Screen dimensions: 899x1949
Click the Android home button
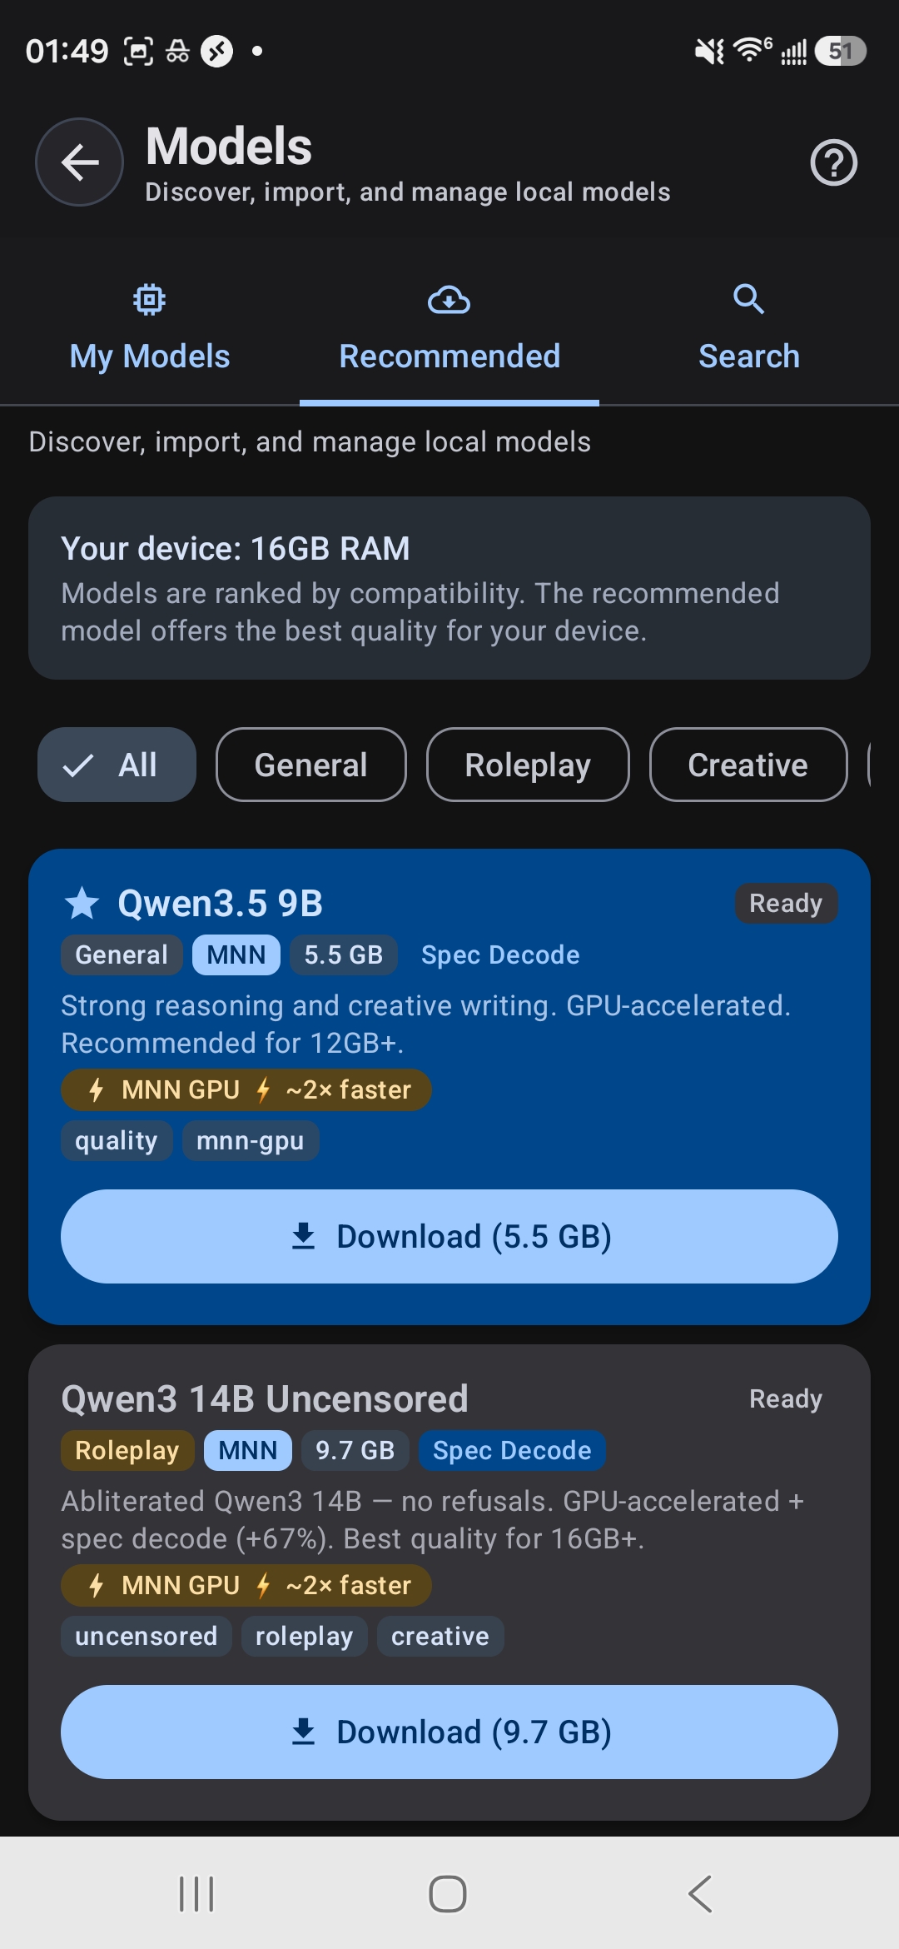point(449,1891)
